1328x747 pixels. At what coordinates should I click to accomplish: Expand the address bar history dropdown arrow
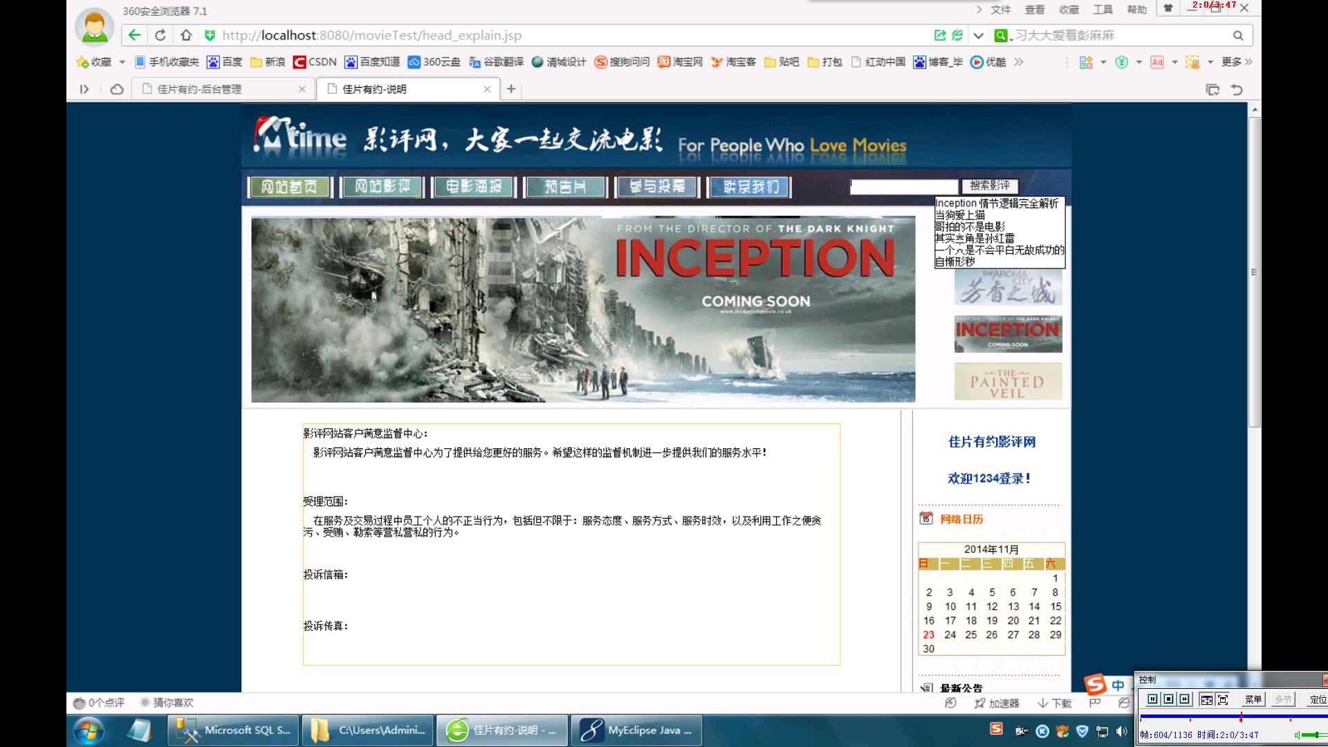click(978, 35)
